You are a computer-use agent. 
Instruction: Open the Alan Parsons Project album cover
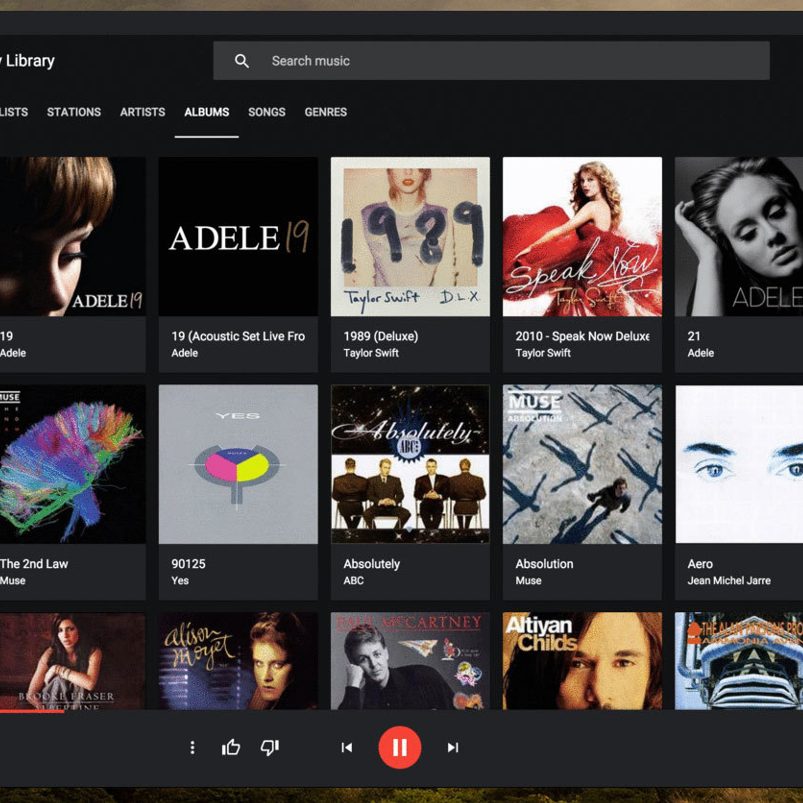point(739,660)
